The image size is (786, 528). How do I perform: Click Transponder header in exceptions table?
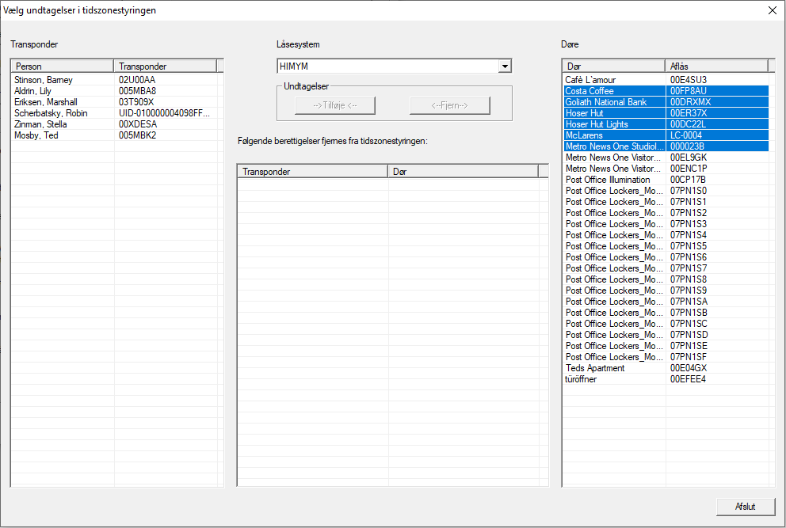click(312, 172)
